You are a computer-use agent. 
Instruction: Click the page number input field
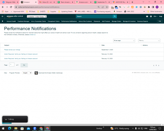tap(12, 65)
